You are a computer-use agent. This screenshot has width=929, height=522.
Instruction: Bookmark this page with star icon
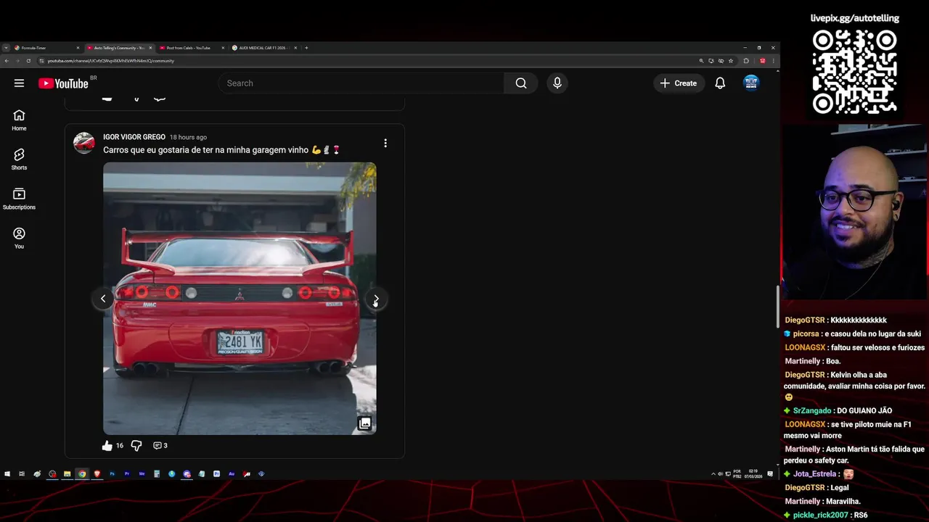click(x=731, y=61)
